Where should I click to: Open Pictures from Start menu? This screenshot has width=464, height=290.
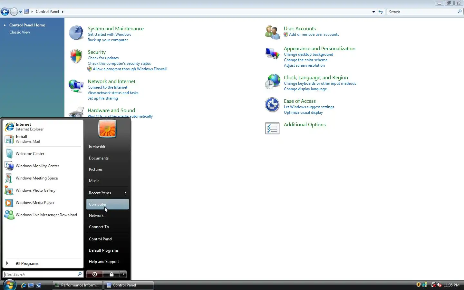107,169
